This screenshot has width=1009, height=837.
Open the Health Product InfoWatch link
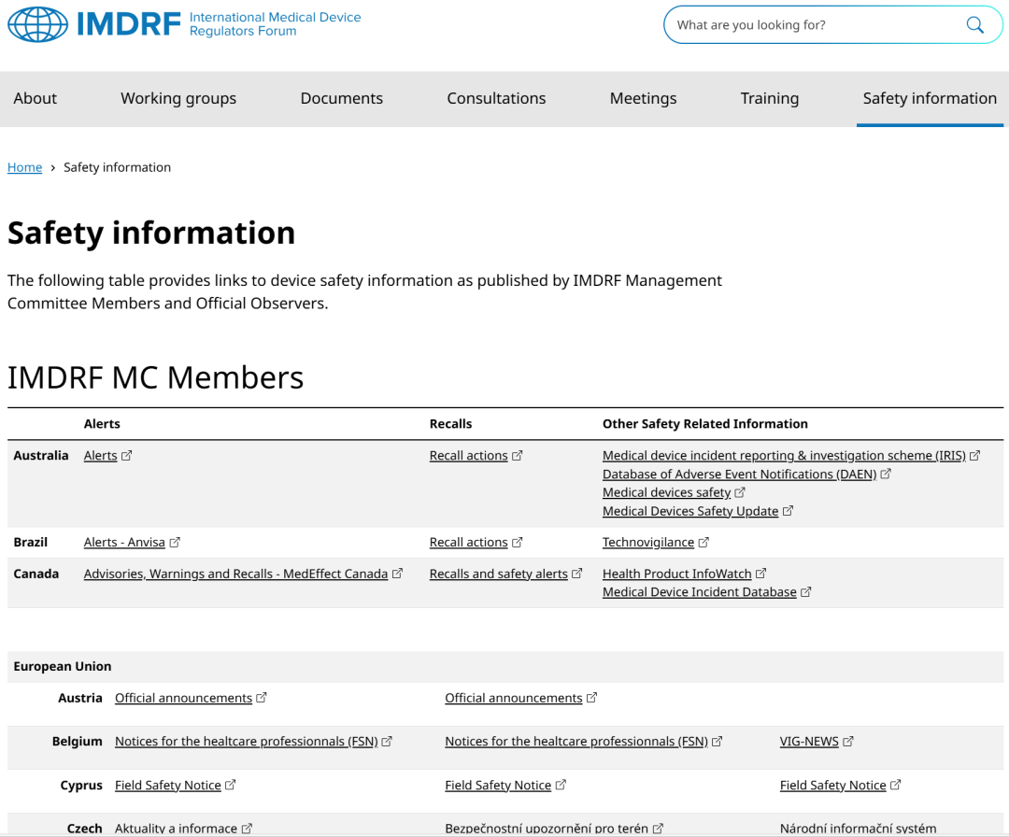point(677,574)
